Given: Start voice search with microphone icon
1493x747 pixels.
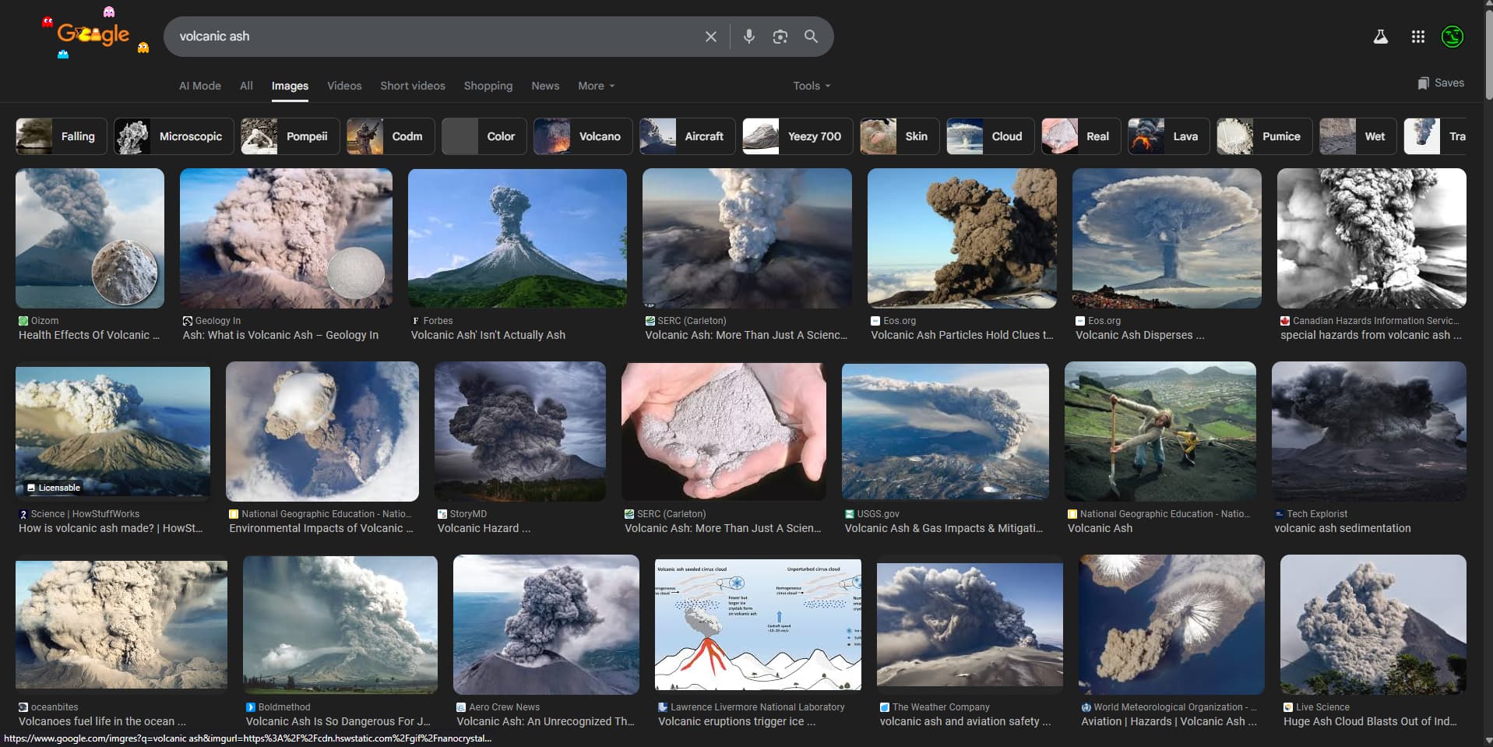Looking at the screenshot, I should pos(748,37).
